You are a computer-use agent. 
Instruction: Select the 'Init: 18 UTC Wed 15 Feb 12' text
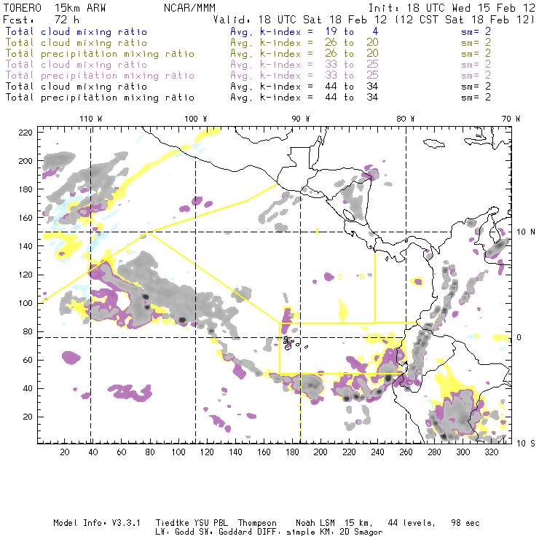[452, 8]
